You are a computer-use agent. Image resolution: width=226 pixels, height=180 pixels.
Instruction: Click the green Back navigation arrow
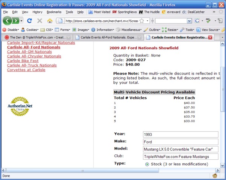click(7, 21)
